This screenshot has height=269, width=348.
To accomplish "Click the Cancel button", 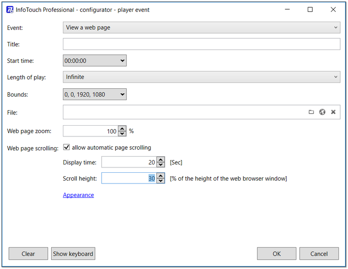I will click(319, 254).
